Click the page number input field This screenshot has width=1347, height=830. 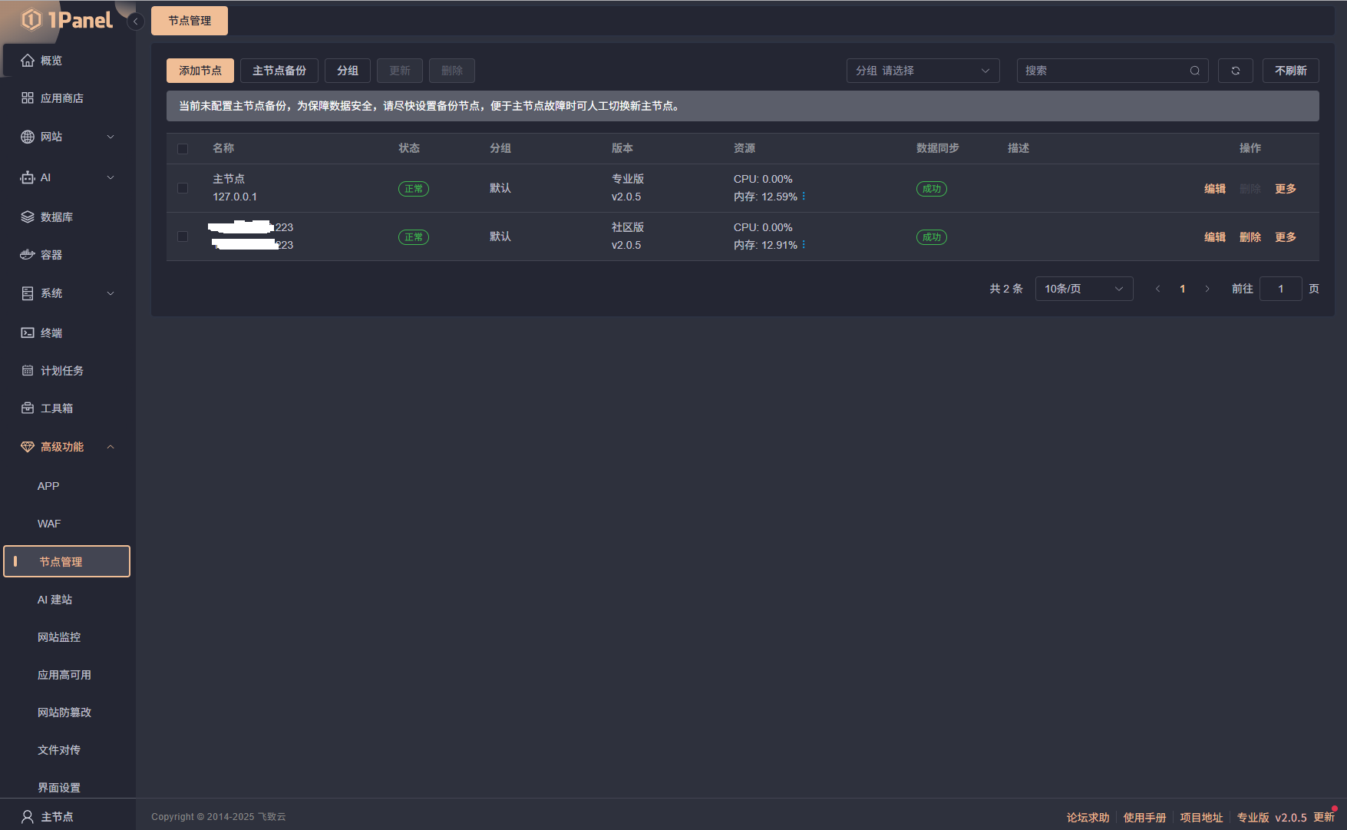click(1280, 289)
